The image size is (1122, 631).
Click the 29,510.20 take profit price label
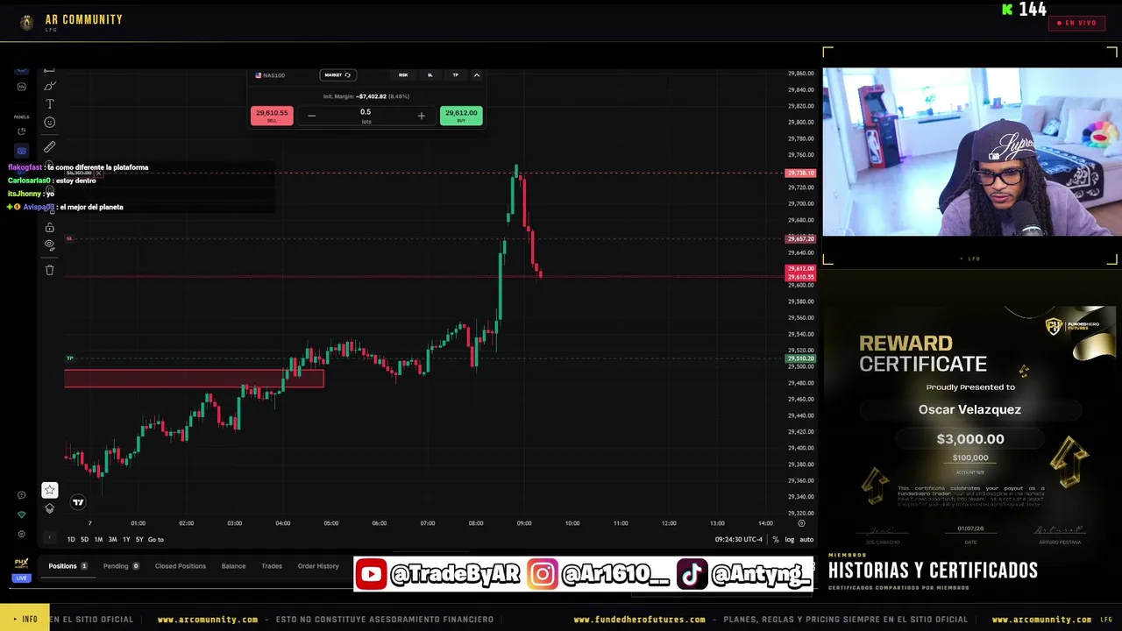[800, 358]
